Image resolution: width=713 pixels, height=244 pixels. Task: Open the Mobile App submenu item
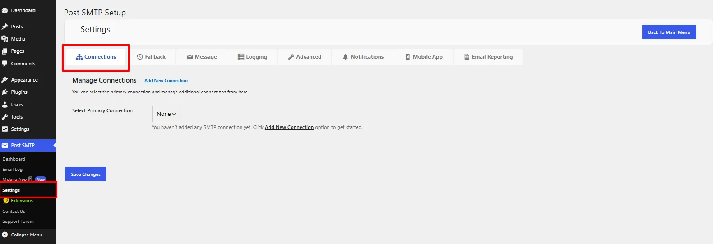pos(14,179)
